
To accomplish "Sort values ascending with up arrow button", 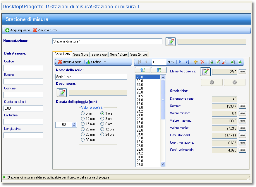I will pos(142,70).
